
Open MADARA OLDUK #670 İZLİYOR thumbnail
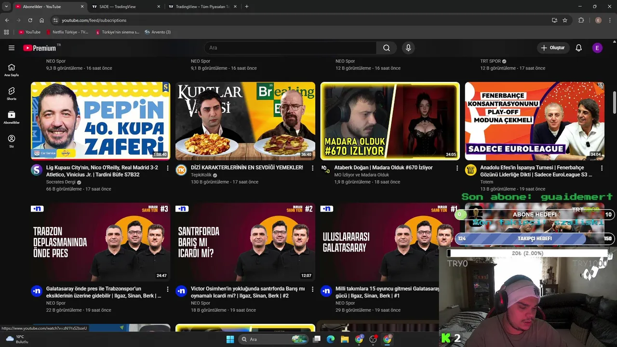390,121
